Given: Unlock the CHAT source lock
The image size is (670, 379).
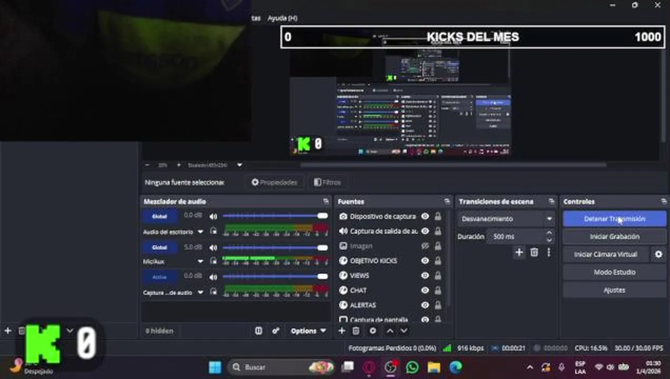Looking at the screenshot, I should tap(438, 290).
